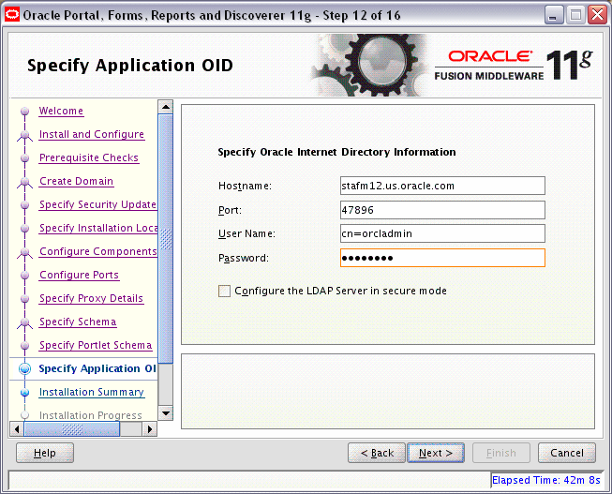Minimize the installer window
612x494 pixels.
(x=553, y=15)
